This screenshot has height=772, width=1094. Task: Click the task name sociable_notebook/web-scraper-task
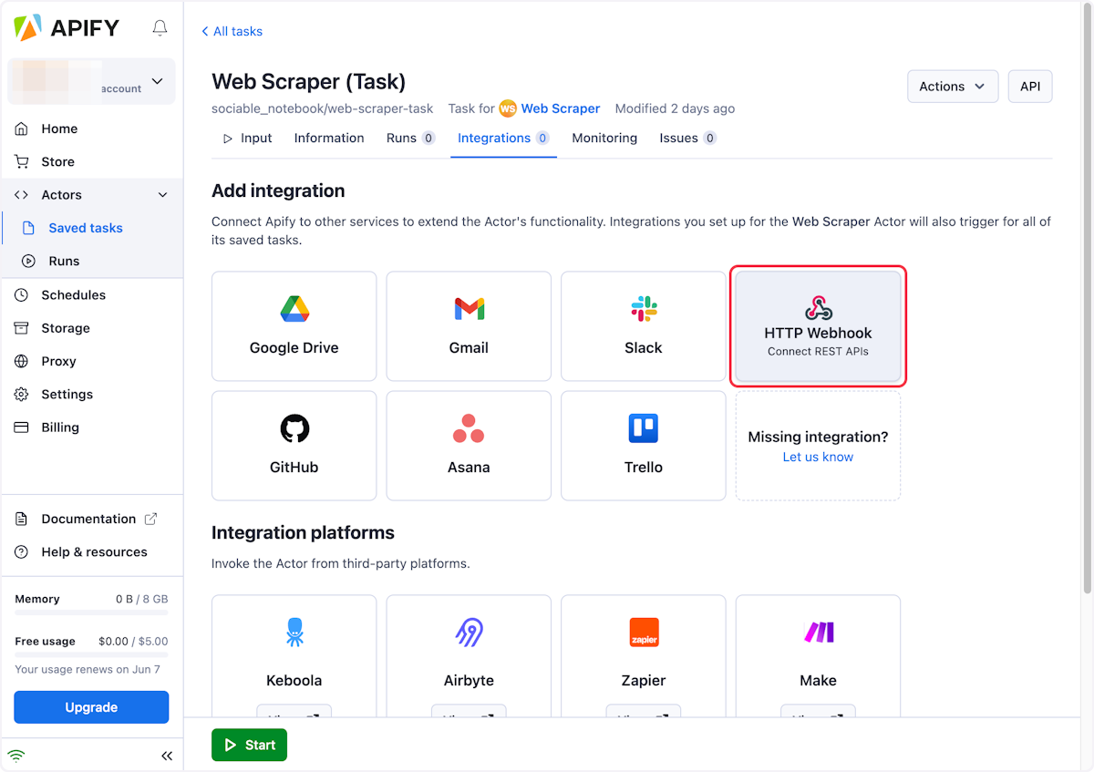click(x=323, y=108)
